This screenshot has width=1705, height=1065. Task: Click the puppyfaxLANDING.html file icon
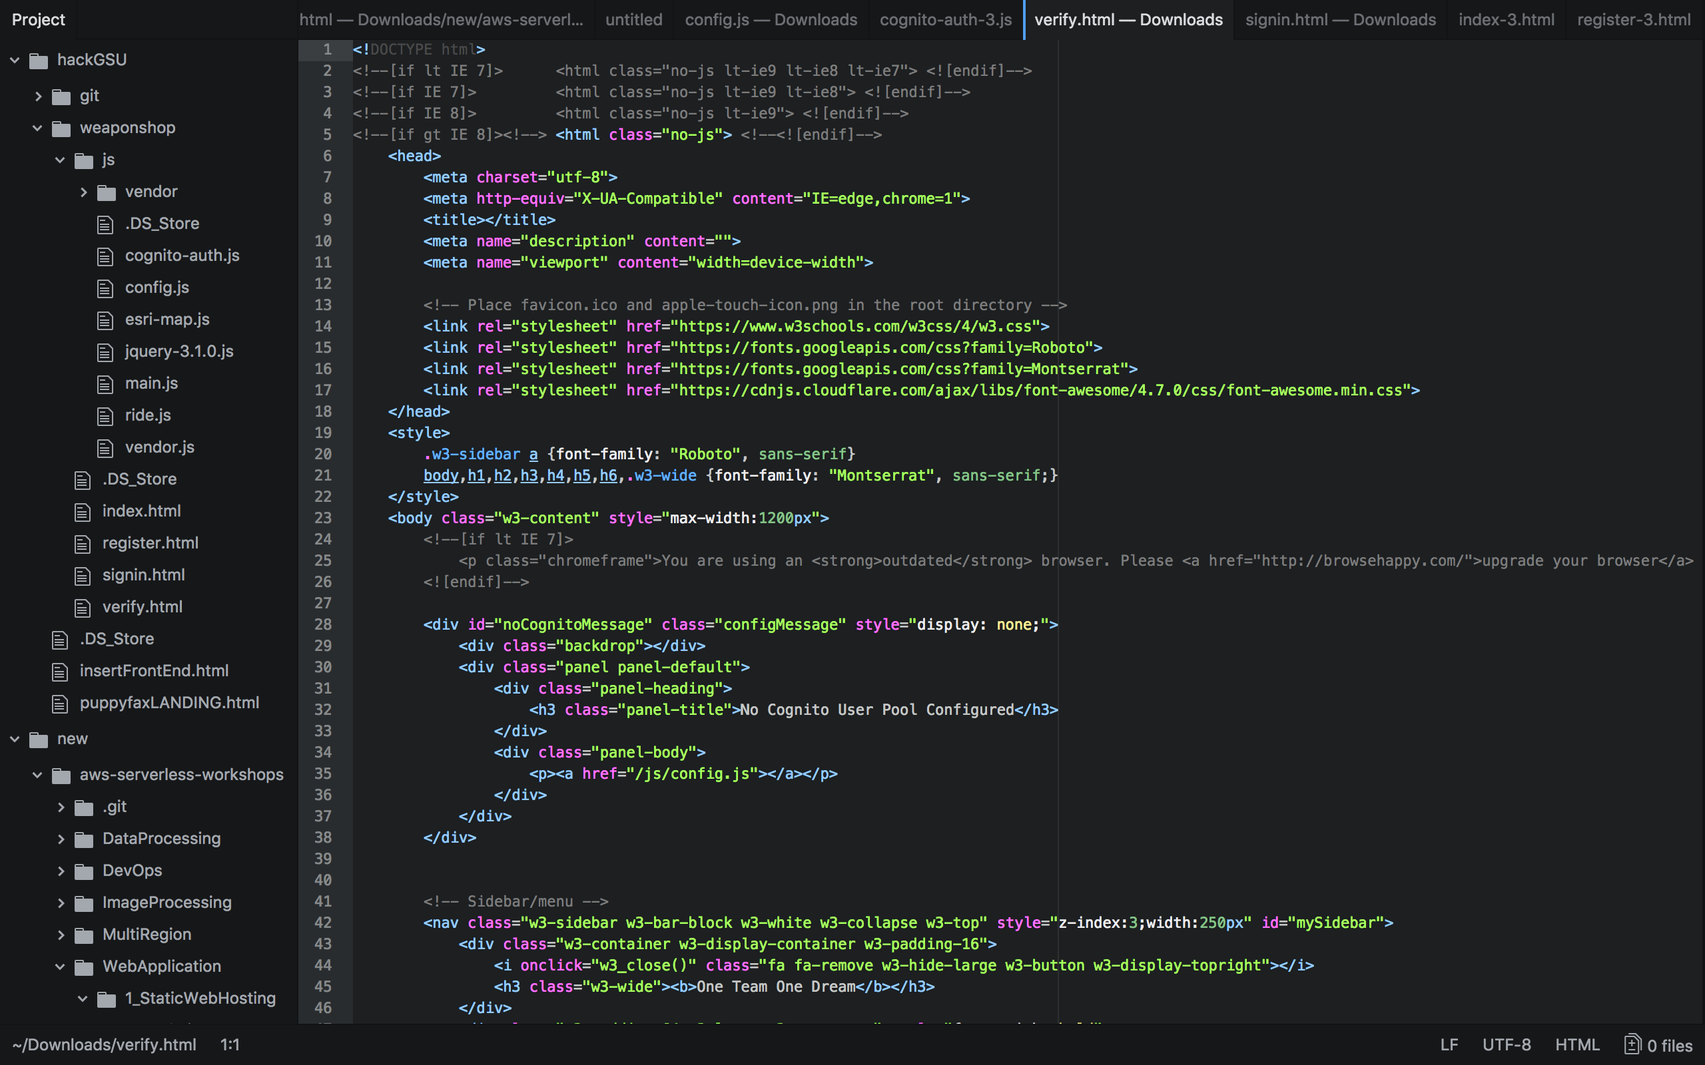tap(60, 704)
